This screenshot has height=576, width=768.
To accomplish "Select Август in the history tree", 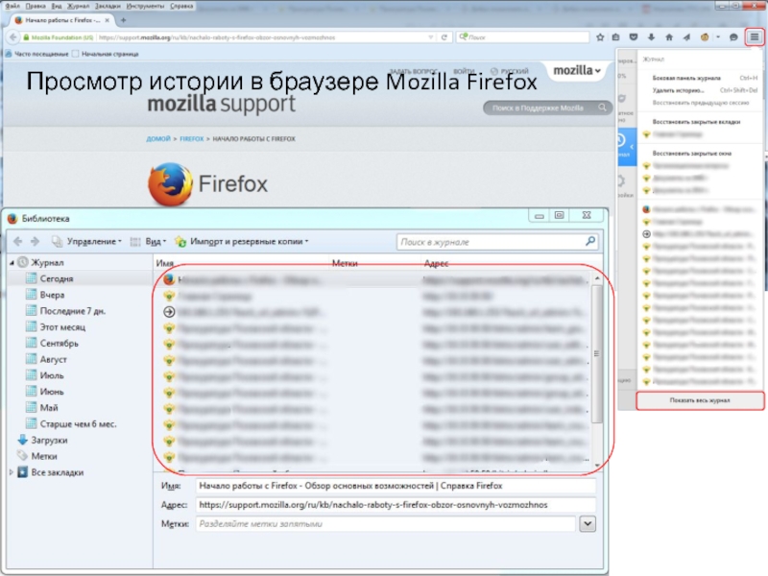I will [53, 359].
